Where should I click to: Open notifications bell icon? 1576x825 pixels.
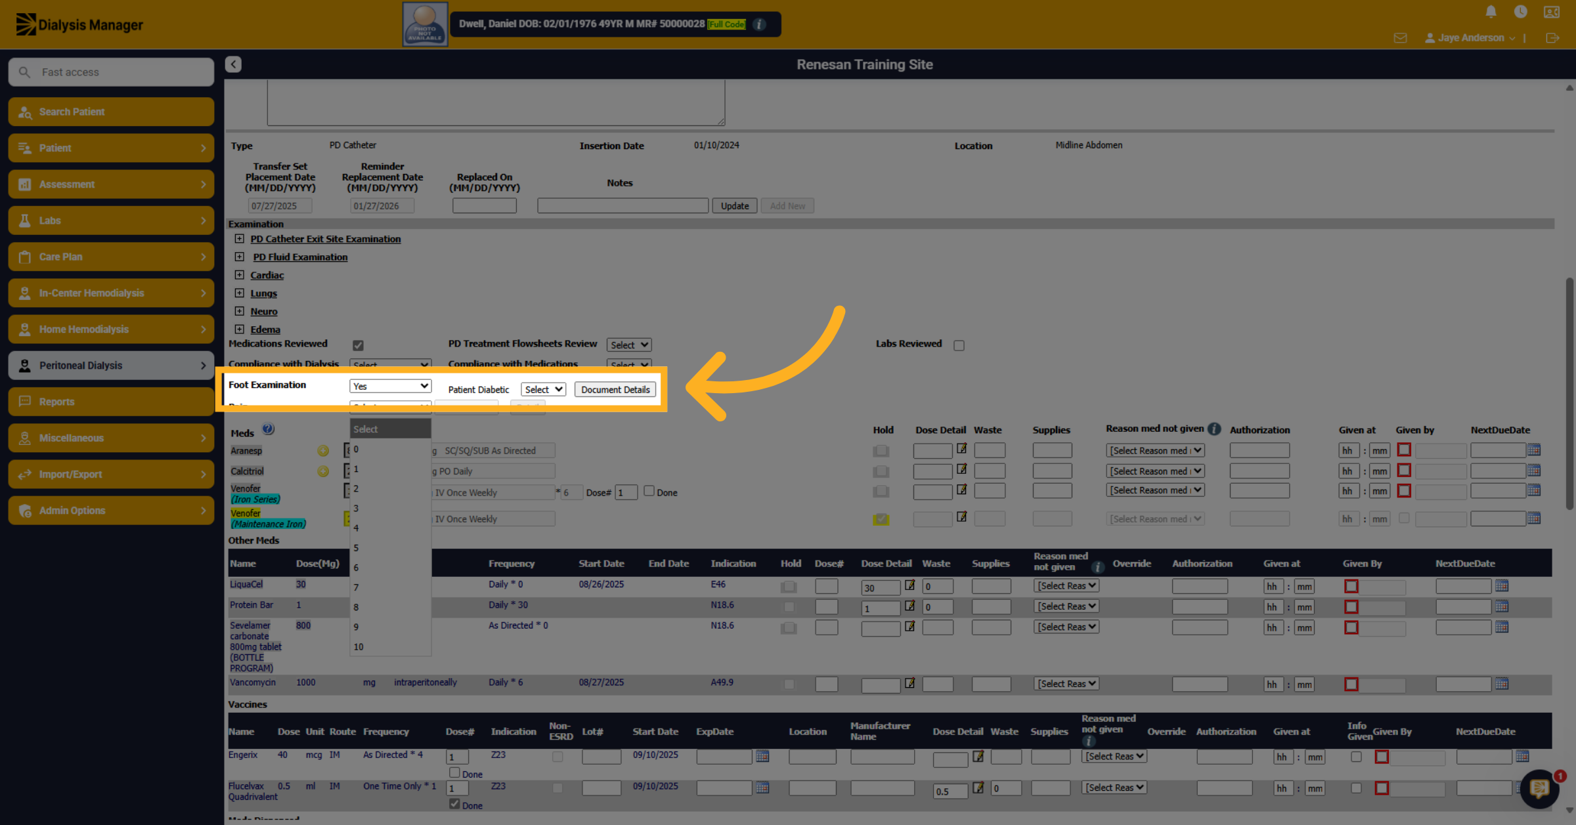pyautogui.click(x=1491, y=12)
